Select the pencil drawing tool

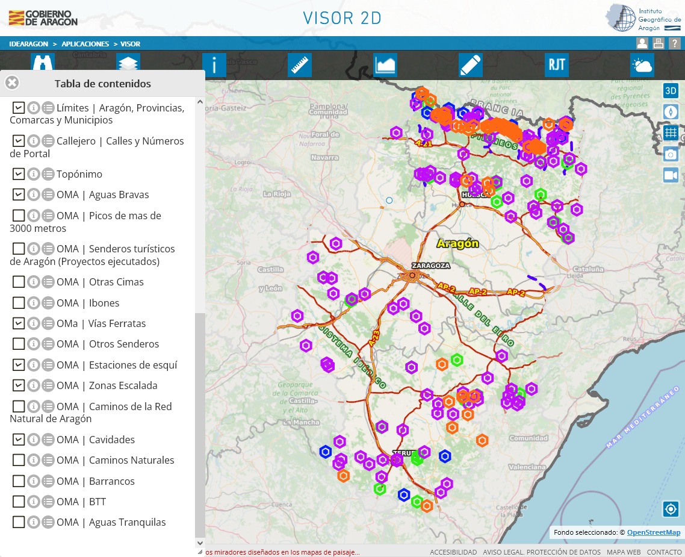pos(470,64)
